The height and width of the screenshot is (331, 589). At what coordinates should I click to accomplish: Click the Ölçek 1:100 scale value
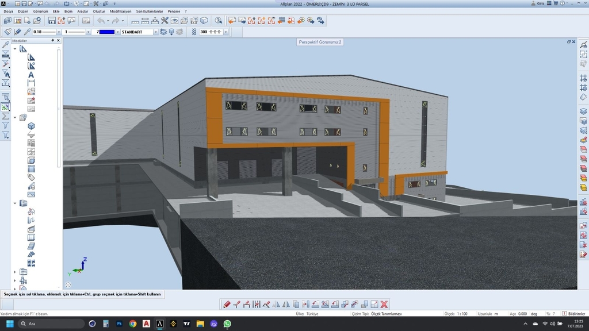461,314
